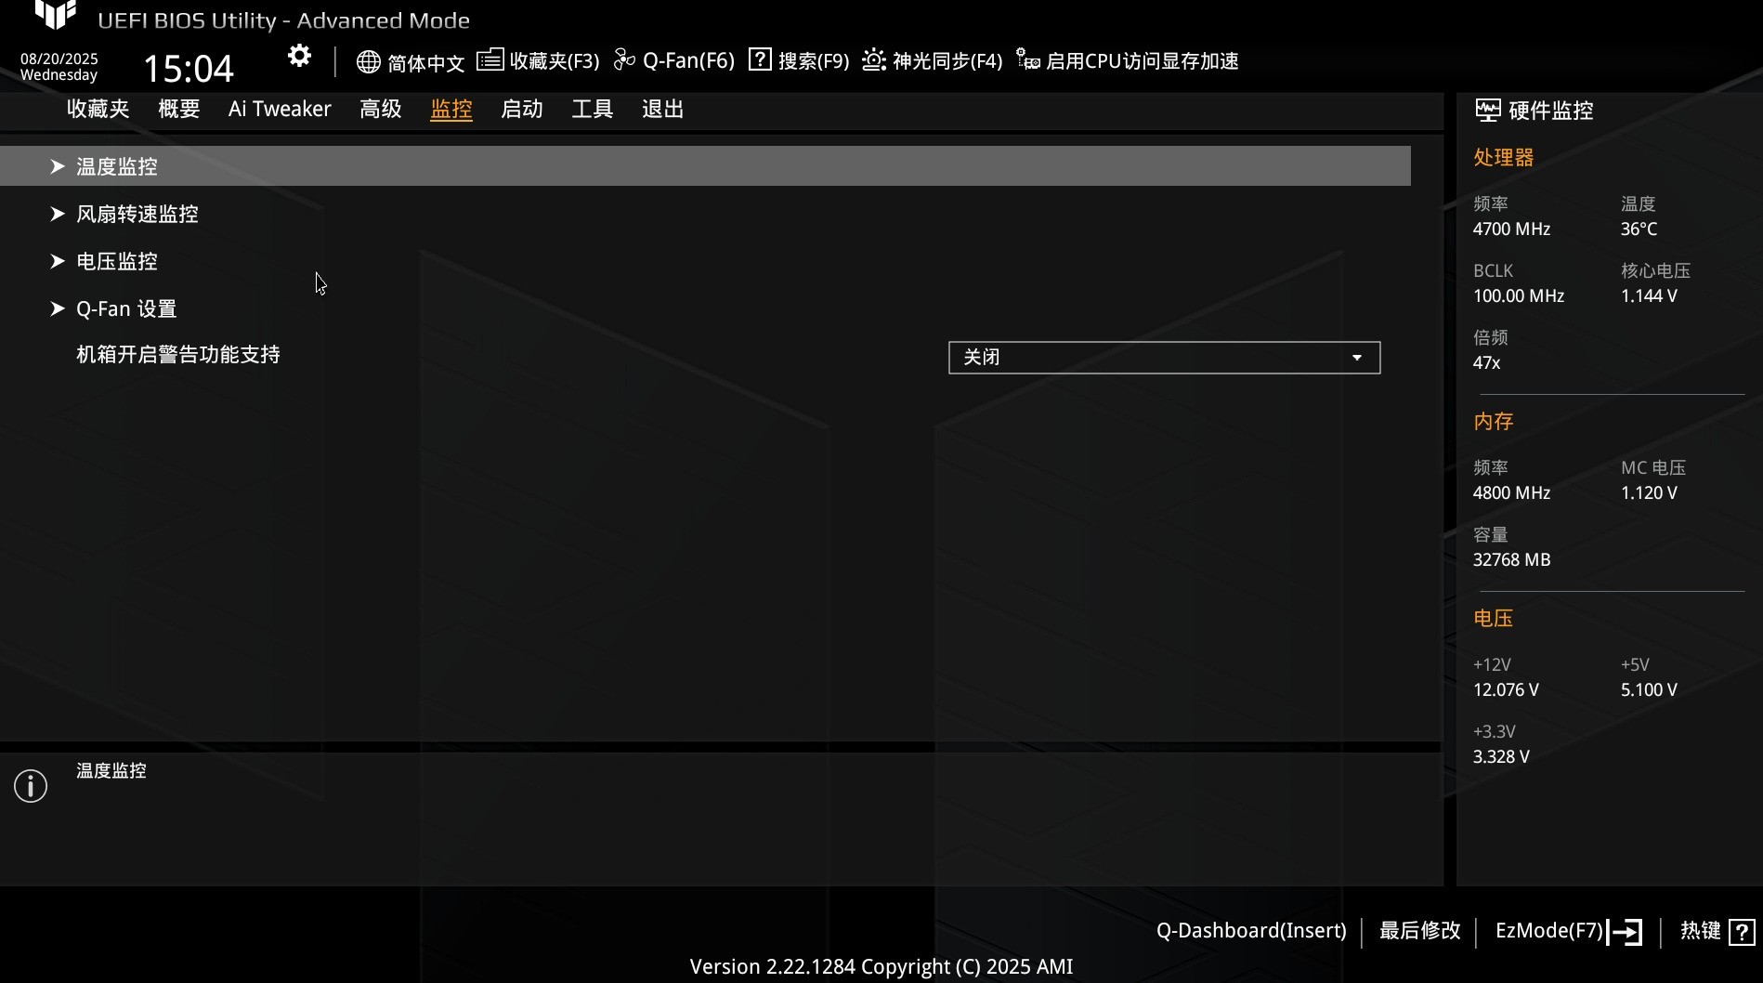Expand the 温度监控 submenu
1763x983 pixels.
[x=117, y=166]
